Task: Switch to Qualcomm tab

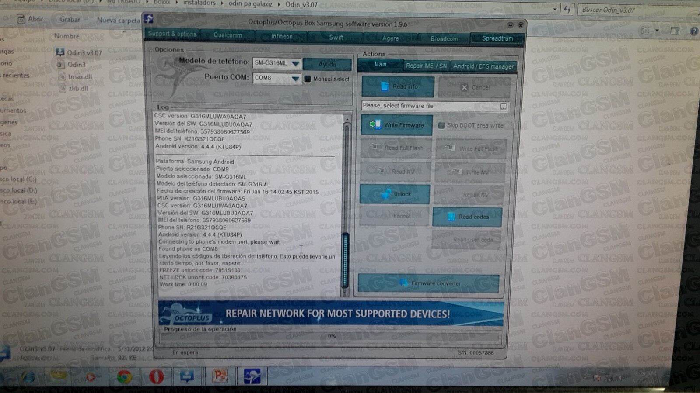Action: point(227,35)
